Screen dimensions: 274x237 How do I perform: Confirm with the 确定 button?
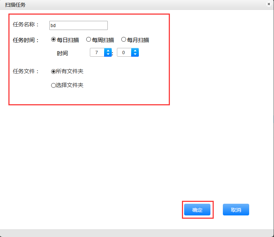click(197, 210)
